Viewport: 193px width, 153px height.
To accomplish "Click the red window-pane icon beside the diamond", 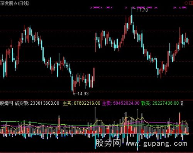I will click(x=191, y=3).
